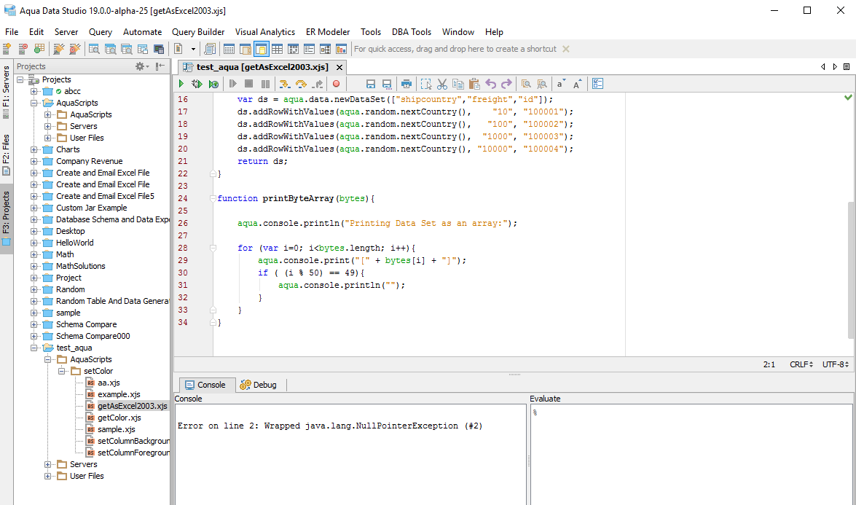Open the aa.xjs script file
Viewport: 856px width, 505px height.
pos(109,383)
